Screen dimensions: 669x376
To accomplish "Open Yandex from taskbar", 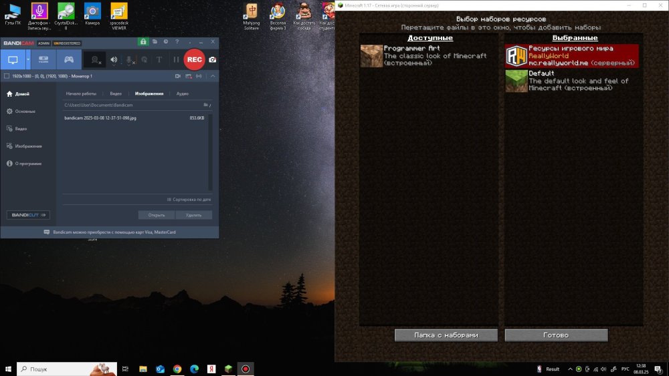I will point(211,369).
